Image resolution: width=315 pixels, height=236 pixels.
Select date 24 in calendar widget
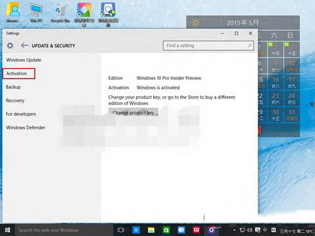(292, 98)
